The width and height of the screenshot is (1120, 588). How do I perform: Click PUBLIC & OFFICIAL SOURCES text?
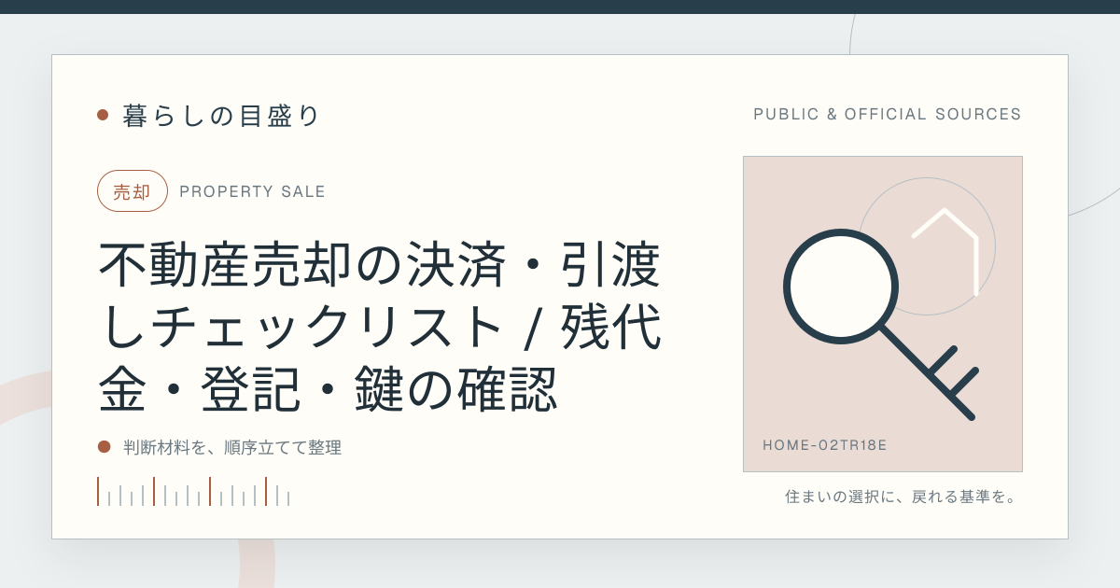(x=888, y=115)
